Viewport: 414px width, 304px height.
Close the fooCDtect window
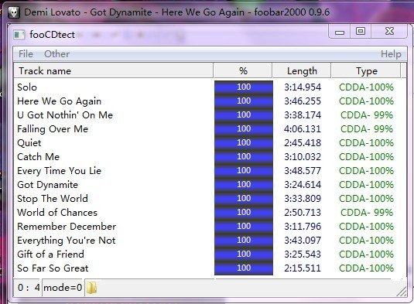(389, 32)
